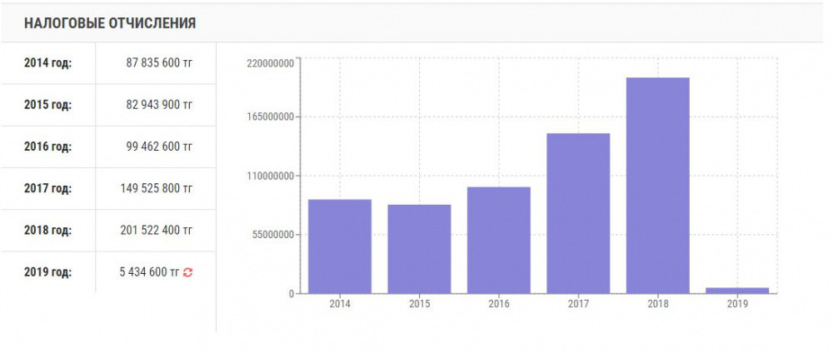This screenshot has height=353, width=833.
Task: Click the 2019 x-axis label under chart
Action: tap(737, 305)
